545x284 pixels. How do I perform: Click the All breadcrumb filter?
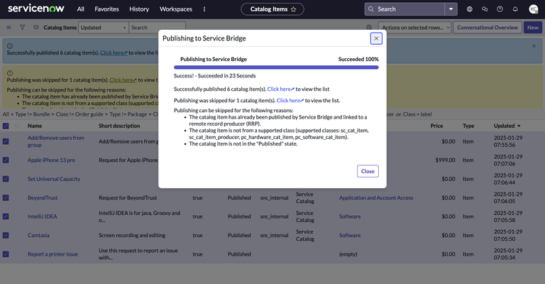coord(6,114)
